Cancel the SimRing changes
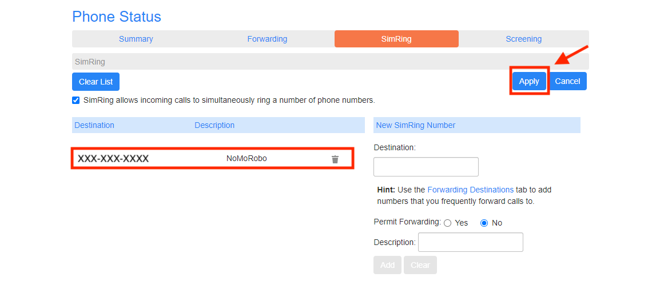Image resolution: width=660 pixels, height=297 pixels. [567, 82]
